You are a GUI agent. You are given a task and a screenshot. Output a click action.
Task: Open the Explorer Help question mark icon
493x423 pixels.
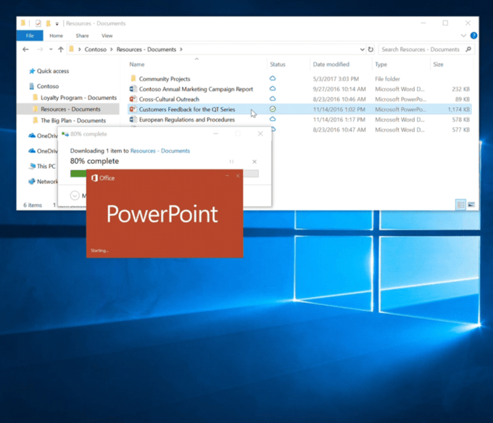(x=473, y=35)
